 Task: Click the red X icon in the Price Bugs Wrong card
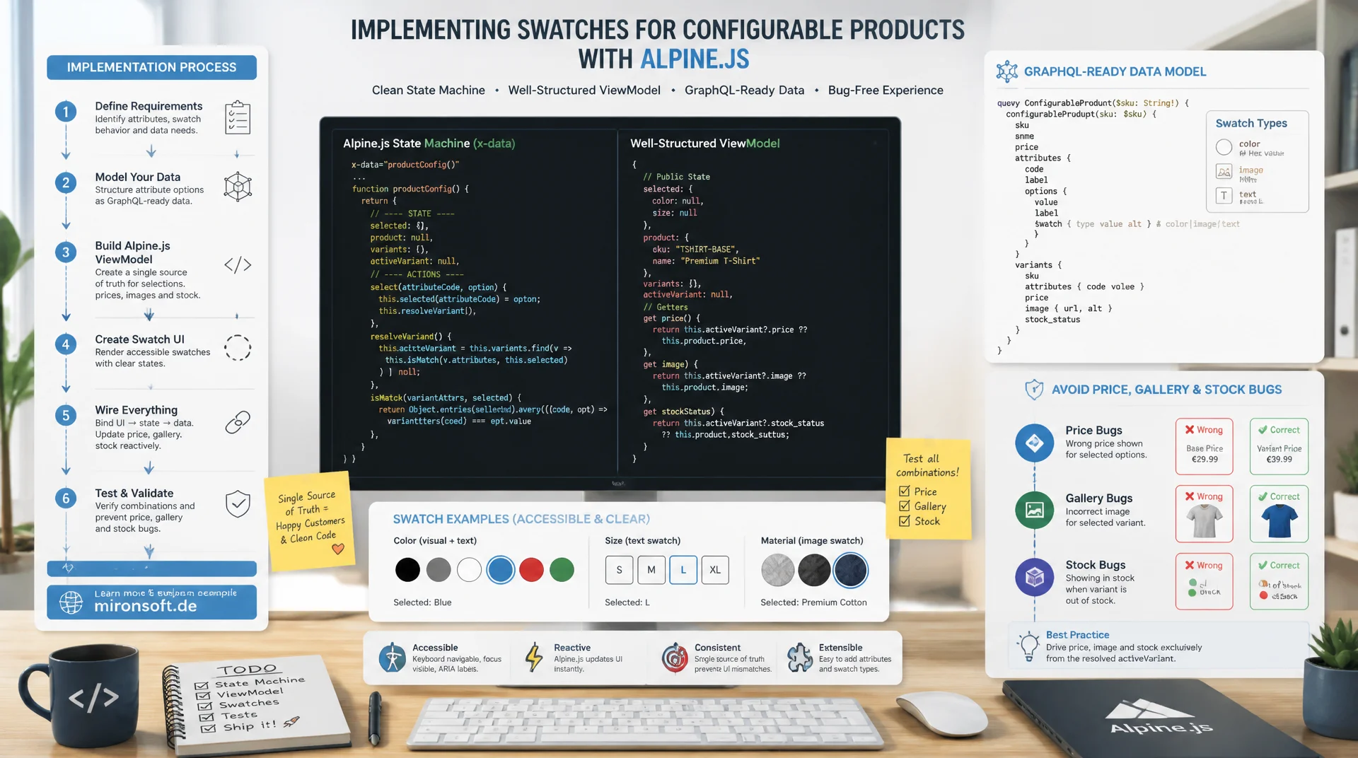(x=1190, y=430)
